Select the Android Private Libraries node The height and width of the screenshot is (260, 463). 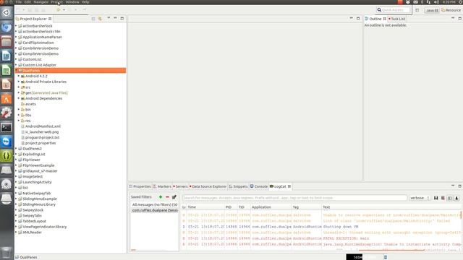(x=46, y=82)
